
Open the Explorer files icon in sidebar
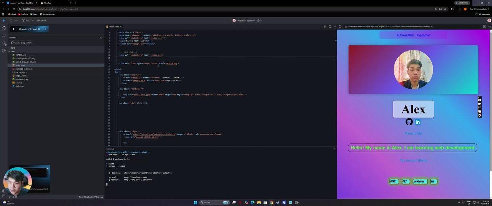click(3, 28)
